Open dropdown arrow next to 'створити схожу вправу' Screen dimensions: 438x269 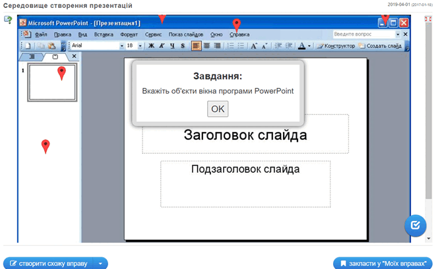100,264
